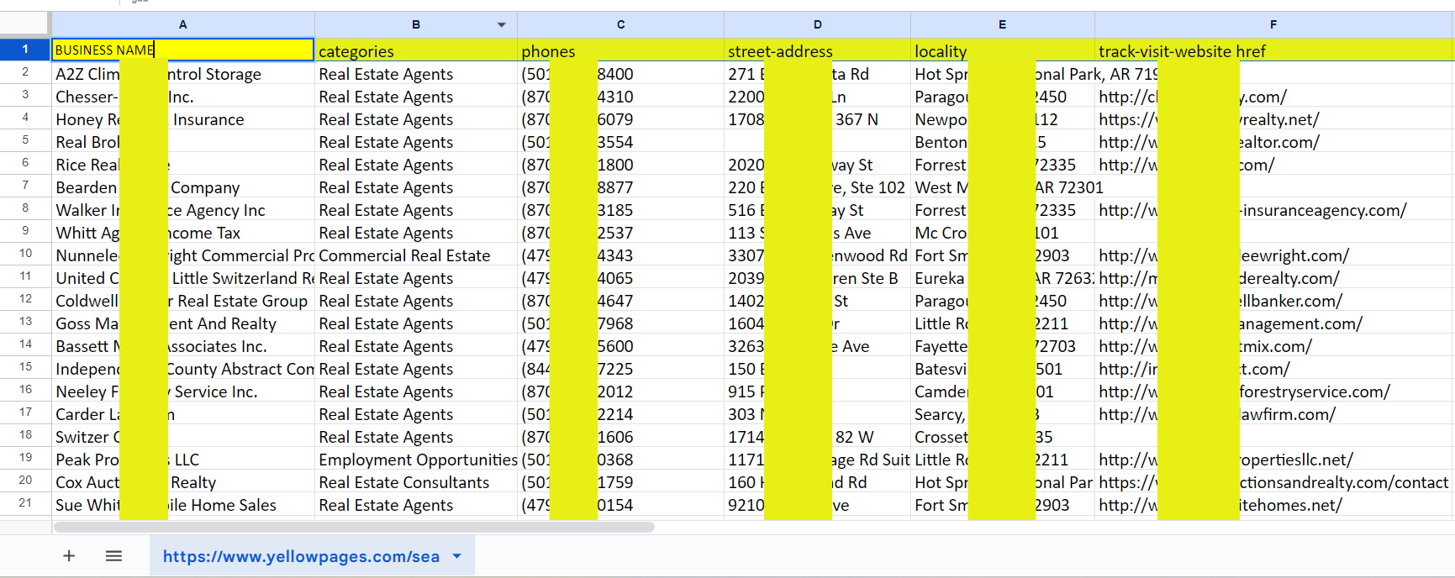1455x578 pixels.
Task: Select column D header
Action: click(817, 25)
